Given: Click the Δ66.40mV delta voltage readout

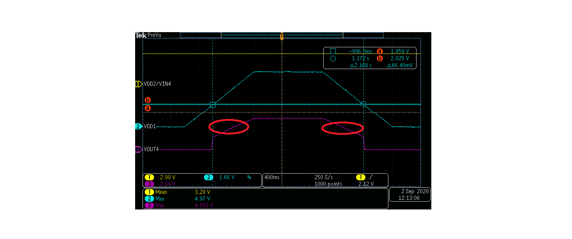Looking at the screenshot, I should [400, 65].
